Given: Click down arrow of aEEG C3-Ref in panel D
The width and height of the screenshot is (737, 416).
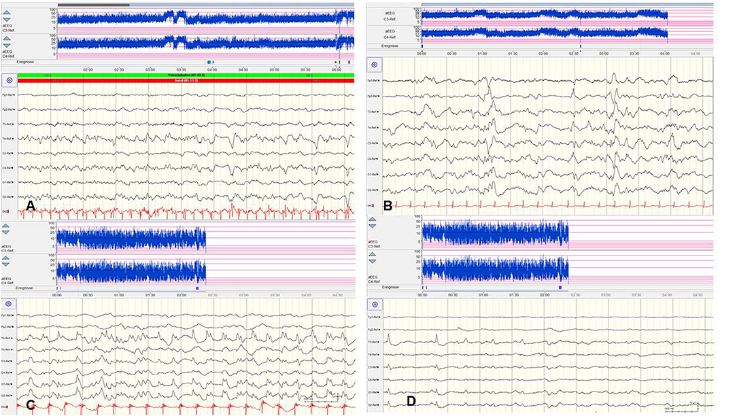Looking at the screenshot, I should (373, 226).
